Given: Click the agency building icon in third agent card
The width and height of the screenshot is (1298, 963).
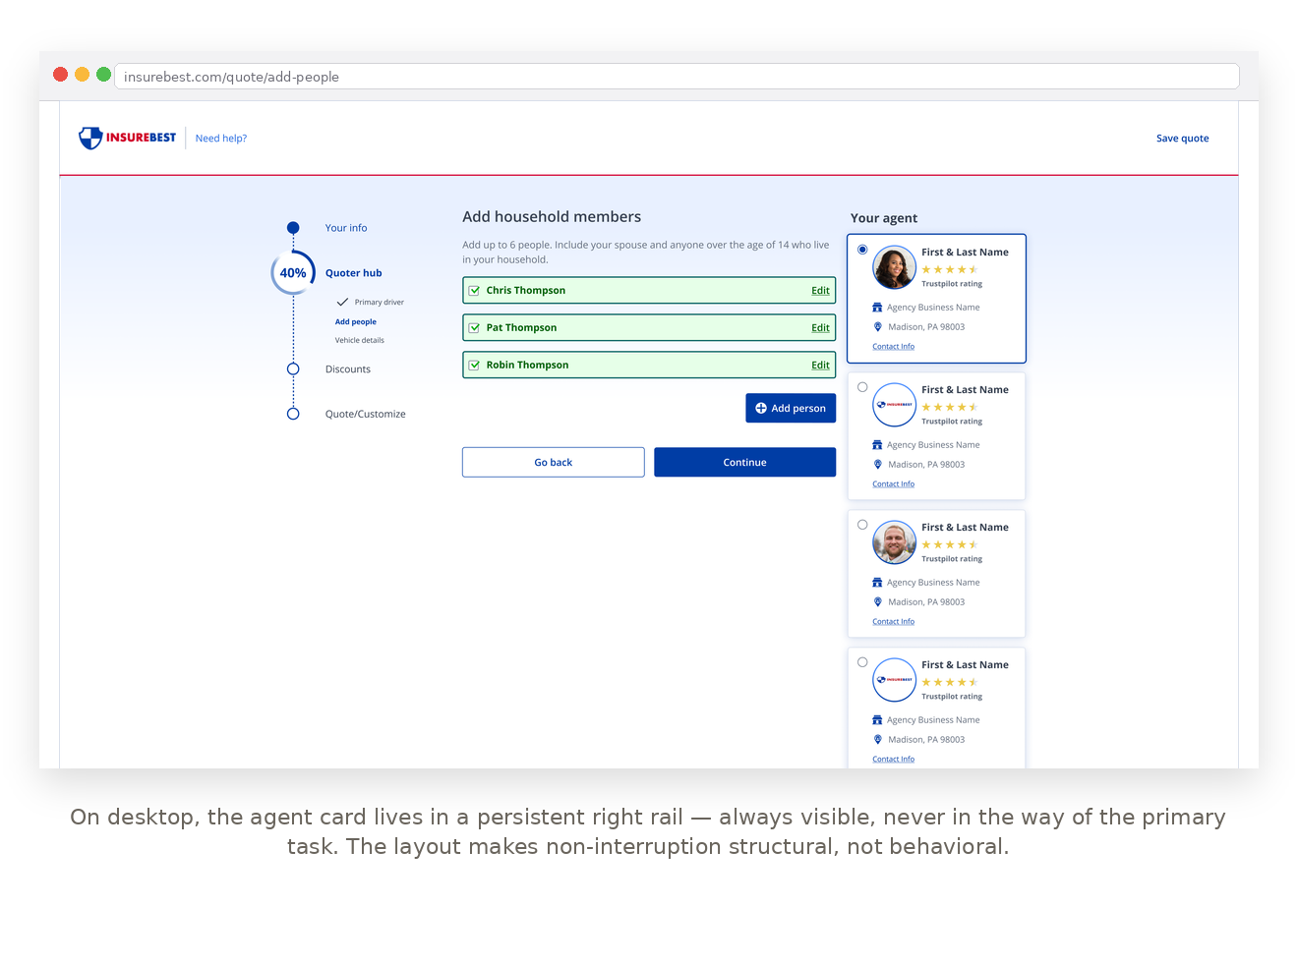Looking at the screenshot, I should pos(877,583).
